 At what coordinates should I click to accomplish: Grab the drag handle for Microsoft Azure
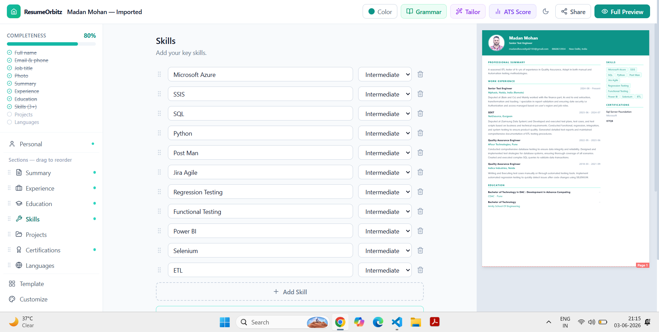coord(159,74)
